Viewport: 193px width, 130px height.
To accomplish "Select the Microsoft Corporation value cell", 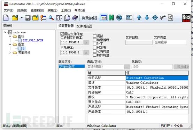I will tap(157, 78).
